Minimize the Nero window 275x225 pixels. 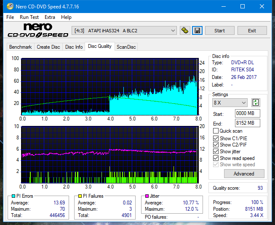coord(224,6)
